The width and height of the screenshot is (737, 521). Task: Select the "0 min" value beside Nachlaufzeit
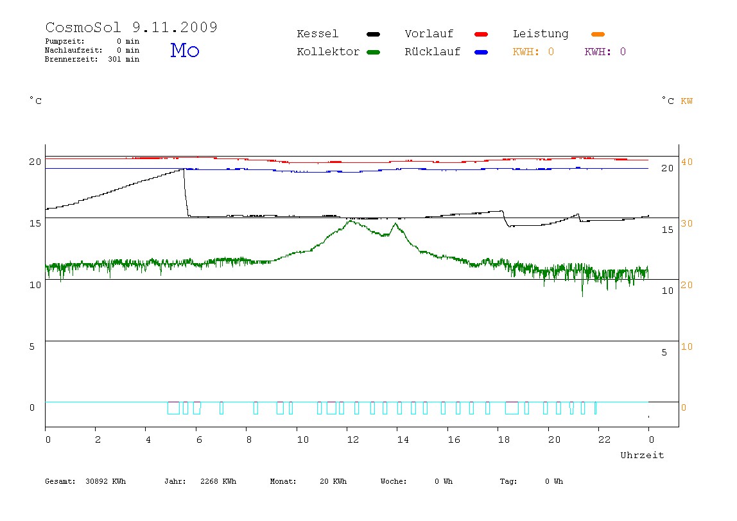(x=128, y=50)
